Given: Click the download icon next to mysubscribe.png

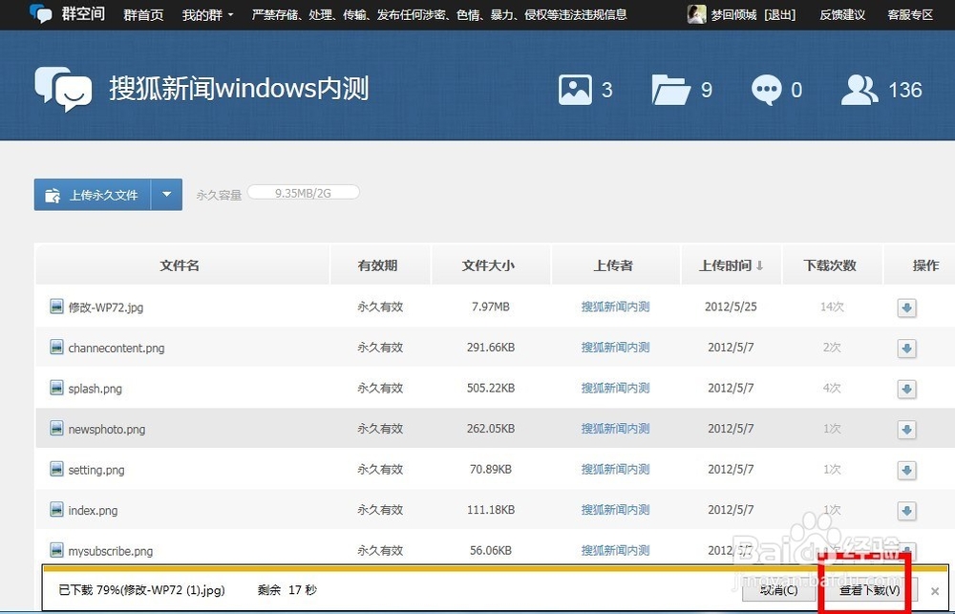Looking at the screenshot, I should (x=905, y=551).
